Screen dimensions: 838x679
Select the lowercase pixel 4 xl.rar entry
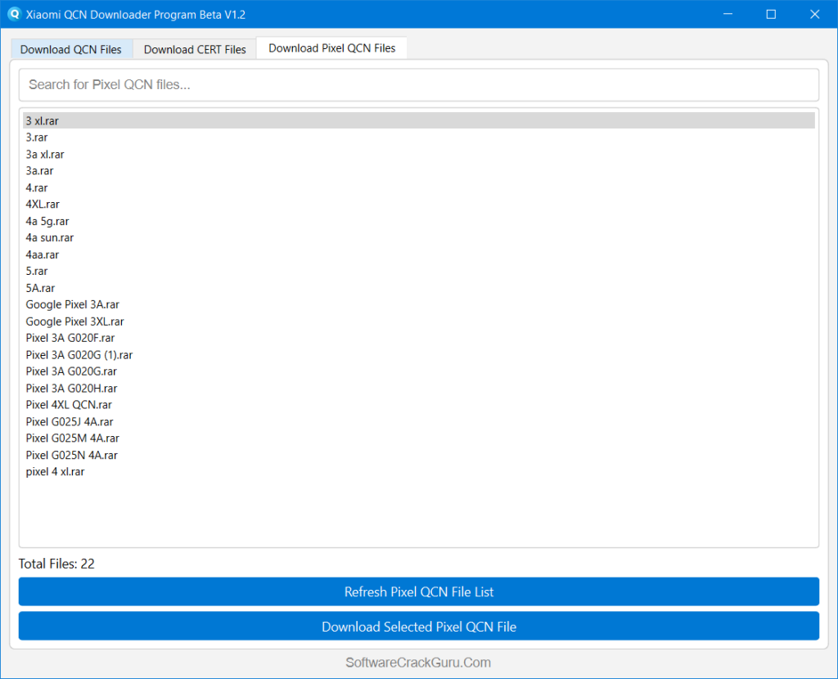pyautogui.click(x=419, y=471)
